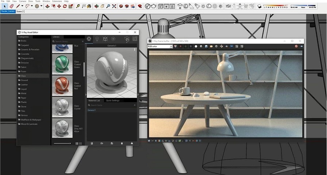
Task: Show frame buffer from Asset Editor
Action: (135, 39)
